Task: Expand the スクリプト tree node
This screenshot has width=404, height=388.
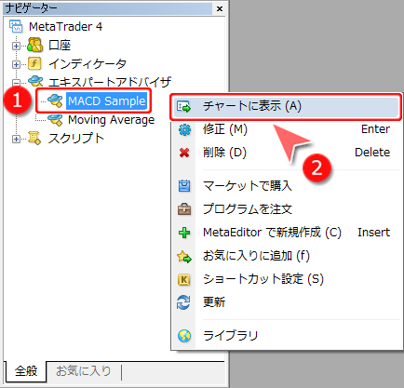Action: (16, 139)
